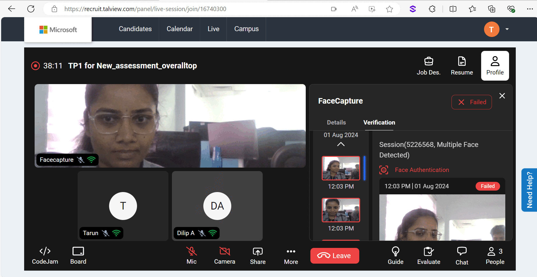Open the Chat panel

point(462,255)
